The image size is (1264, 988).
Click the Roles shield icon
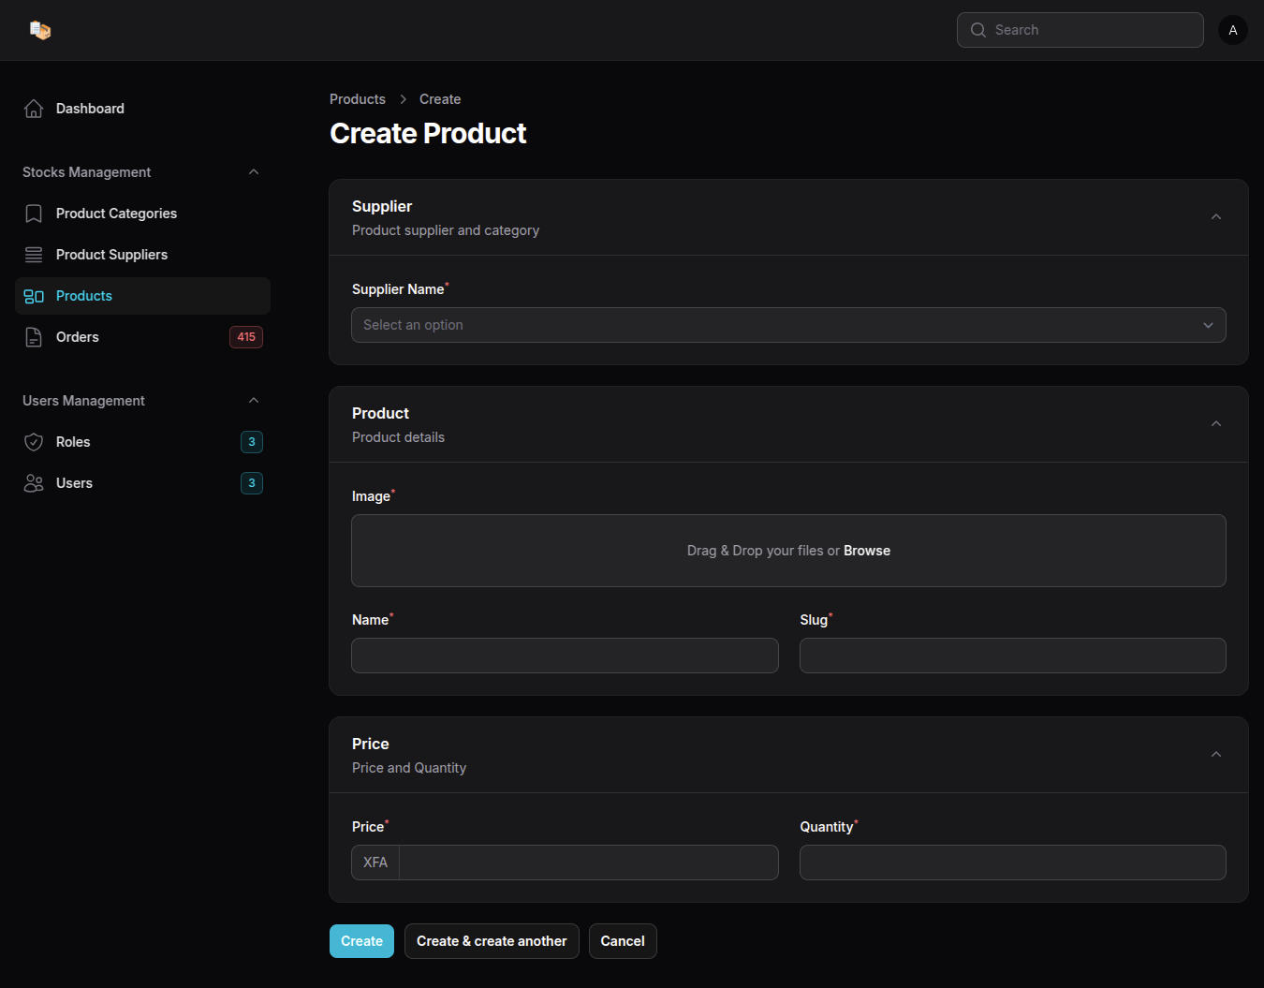[34, 442]
